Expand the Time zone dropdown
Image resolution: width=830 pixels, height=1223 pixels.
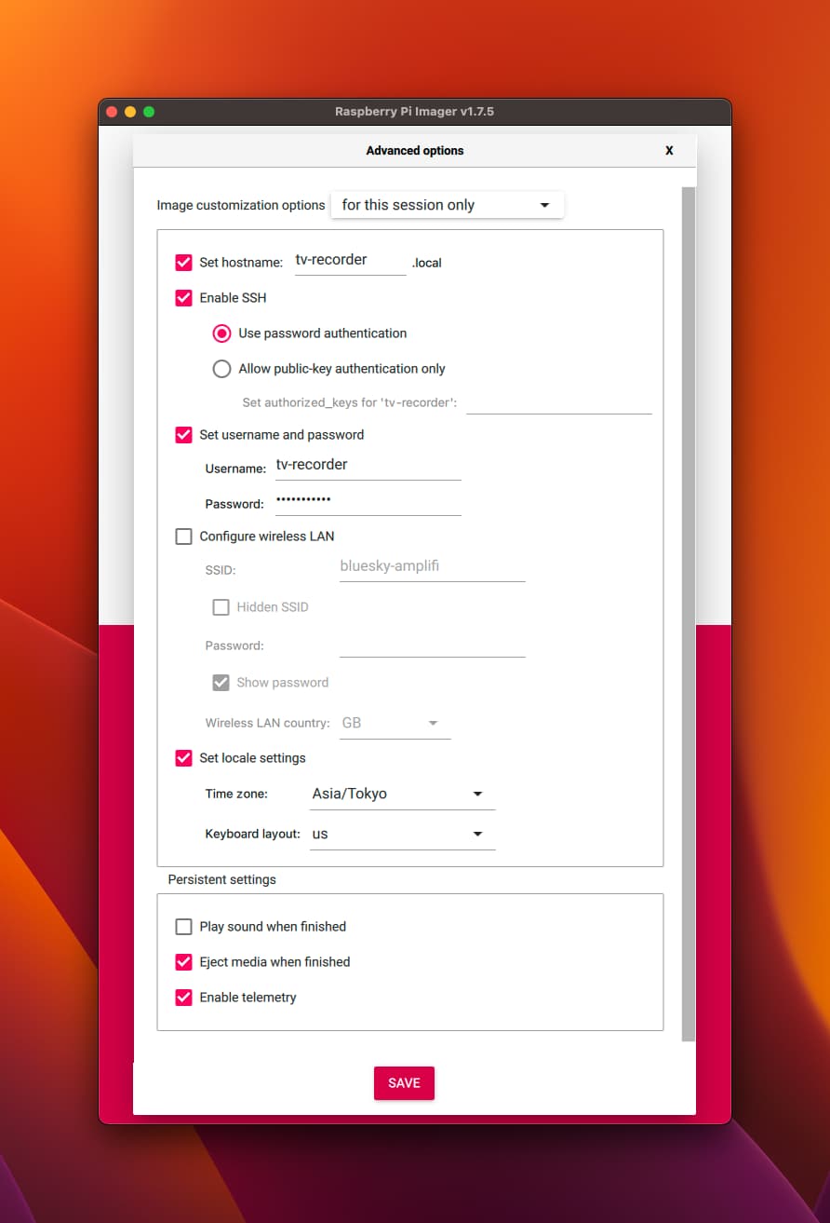tap(401, 795)
